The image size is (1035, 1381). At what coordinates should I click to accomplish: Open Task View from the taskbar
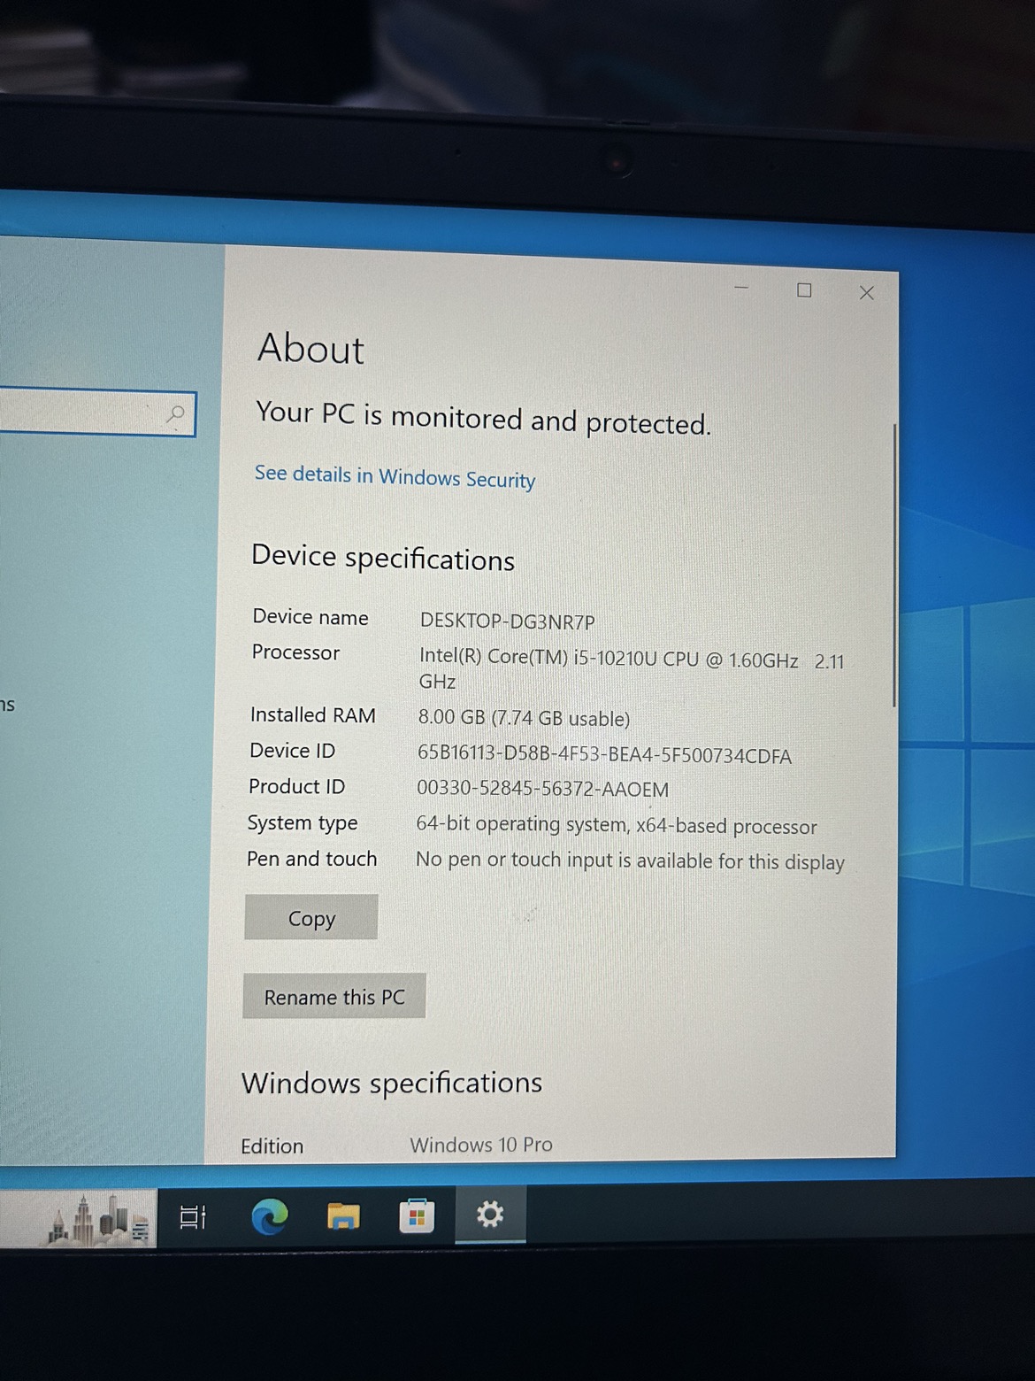[193, 1217]
